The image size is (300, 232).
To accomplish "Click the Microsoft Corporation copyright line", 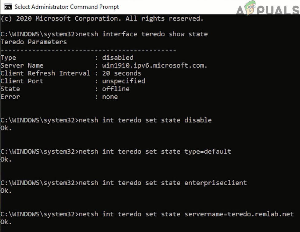I will [102, 18].
